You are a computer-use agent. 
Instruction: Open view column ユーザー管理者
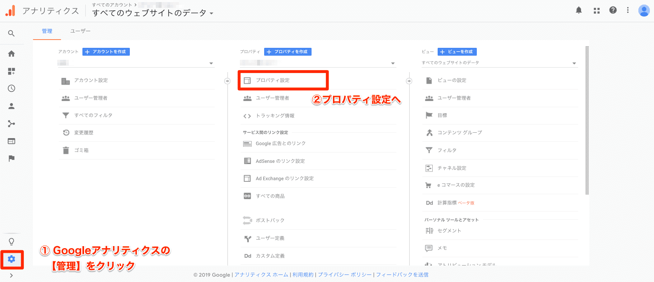point(454,98)
